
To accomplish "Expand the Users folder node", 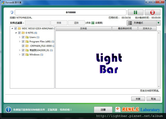I will (x=20, y=37).
